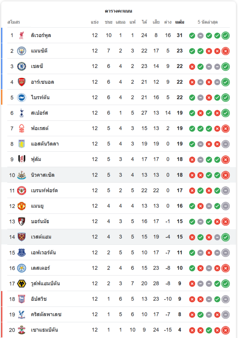The image size is (238, 338).
Task: Click the ตารางคะแนน table title
Action: coord(118,11)
